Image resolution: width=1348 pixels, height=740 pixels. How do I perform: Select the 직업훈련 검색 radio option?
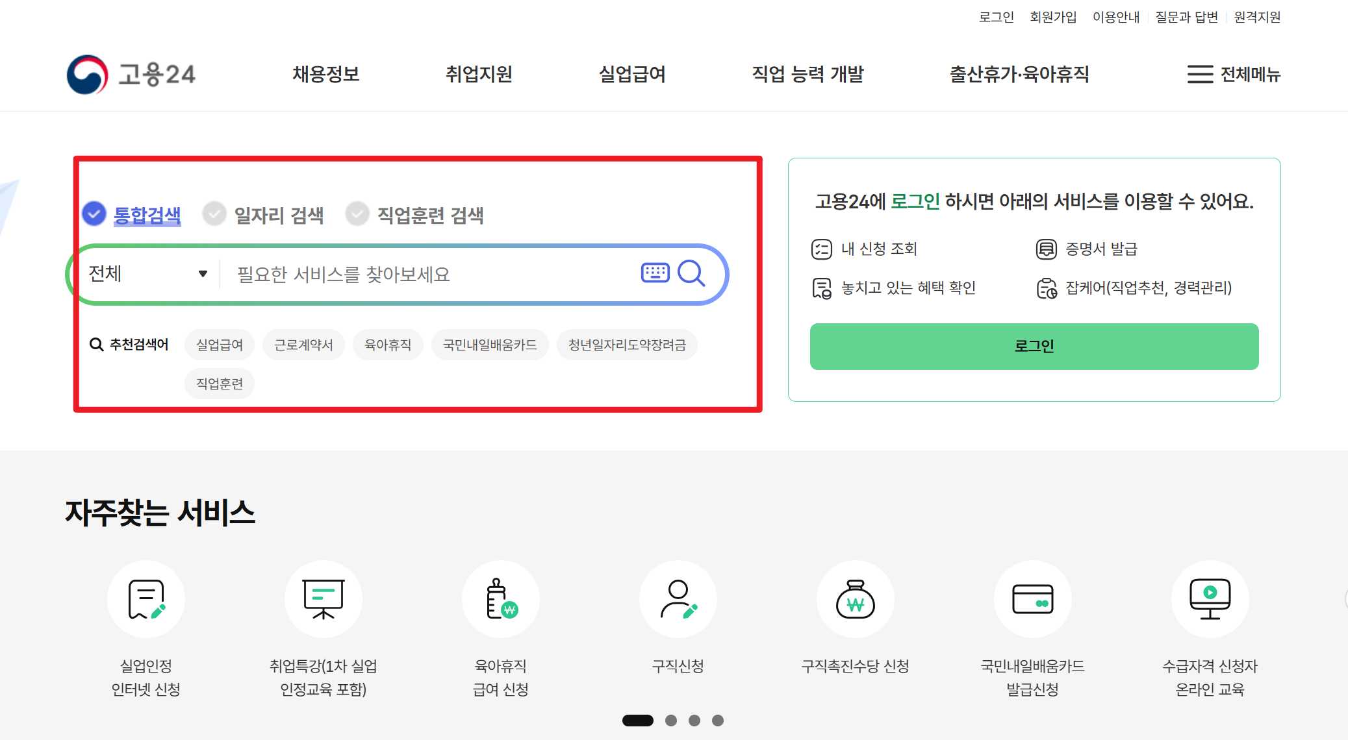point(357,214)
